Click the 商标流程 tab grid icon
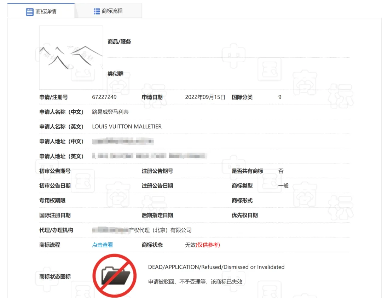Image resolution: width=382 pixels, height=298 pixels. point(97,11)
